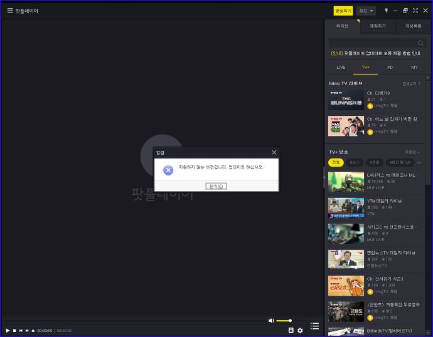The image size is (433, 337).
Task: Open preferences with the gear icon
Action: [300, 330]
